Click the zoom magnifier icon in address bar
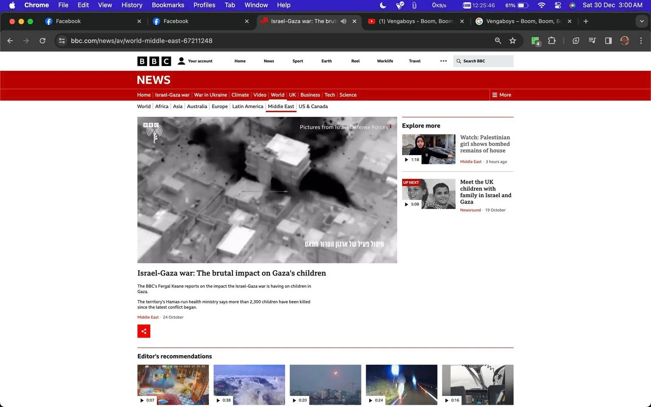 tap(498, 41)
